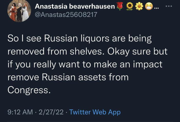Click the truncation ellipsis after the emojis
Screen dimensions: 180x122
pos(156,7)
